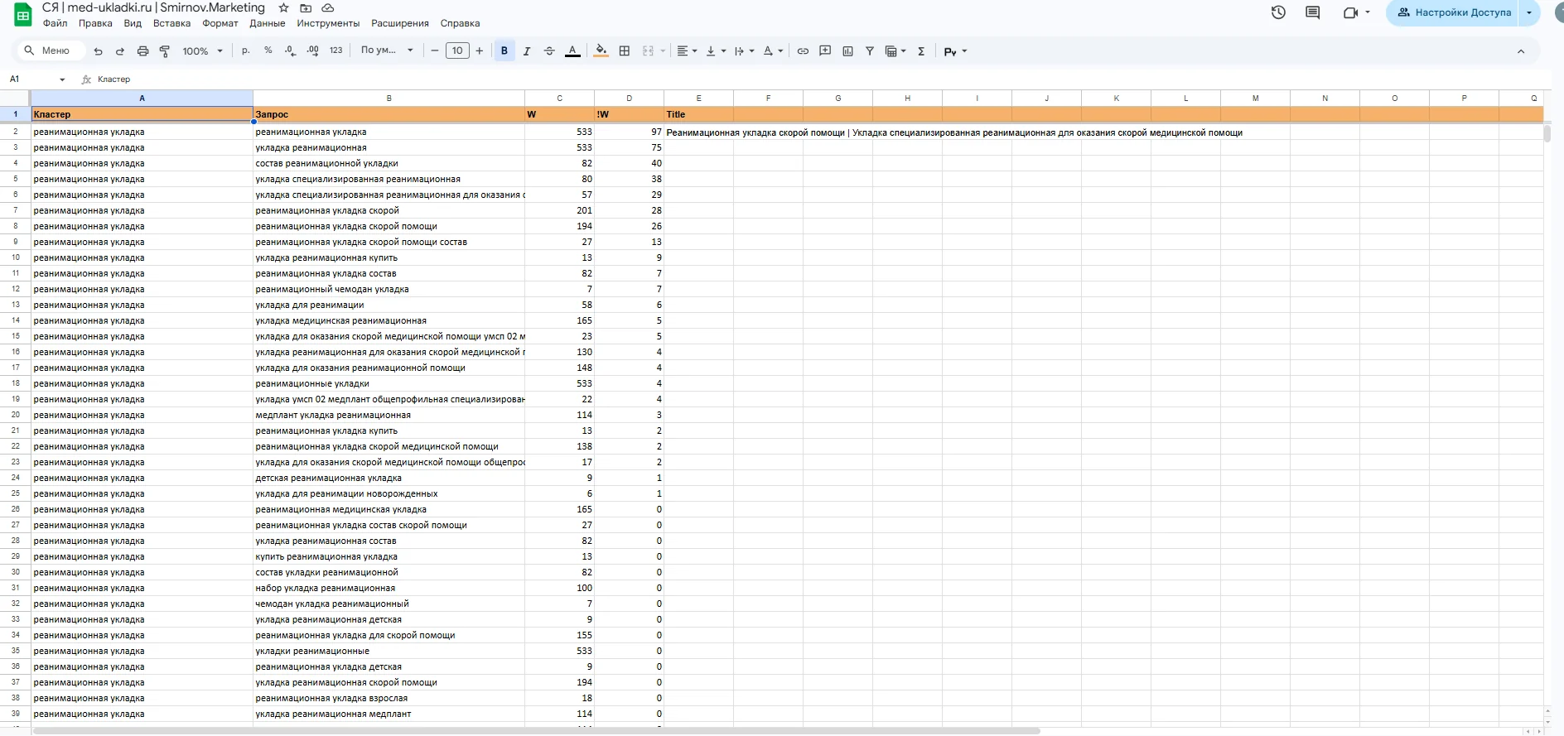Toggle bold formatting

point(504,51)
